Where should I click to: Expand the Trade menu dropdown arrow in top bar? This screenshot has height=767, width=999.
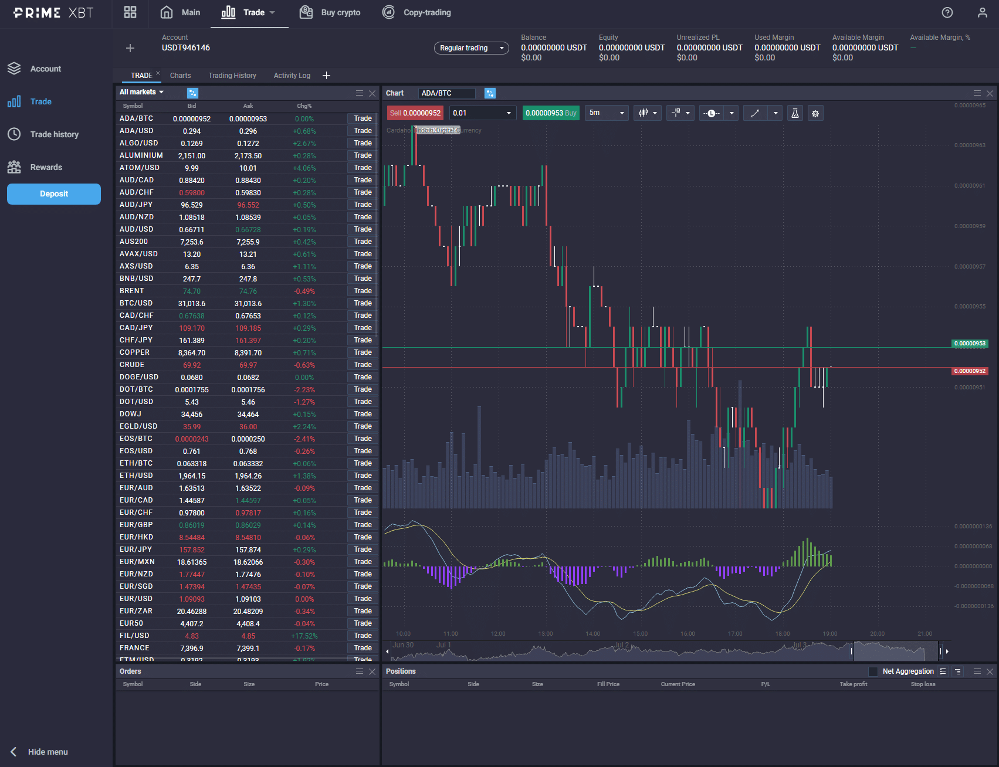click(272, 12)
